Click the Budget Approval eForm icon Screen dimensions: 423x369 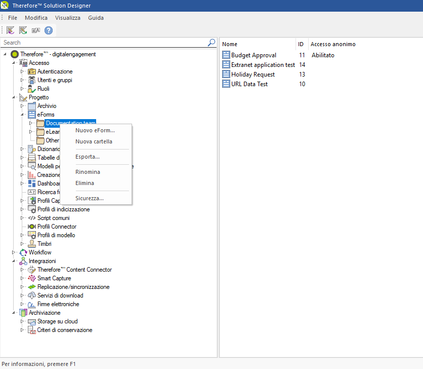226,55
